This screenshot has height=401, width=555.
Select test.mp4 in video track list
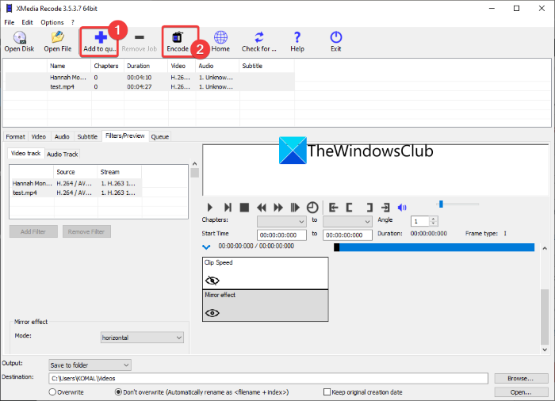tap(76, 193)
